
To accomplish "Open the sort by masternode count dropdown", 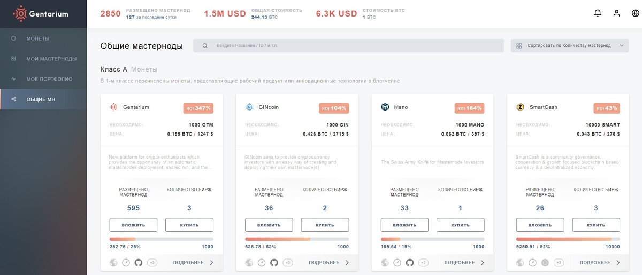I will (570, 46).
